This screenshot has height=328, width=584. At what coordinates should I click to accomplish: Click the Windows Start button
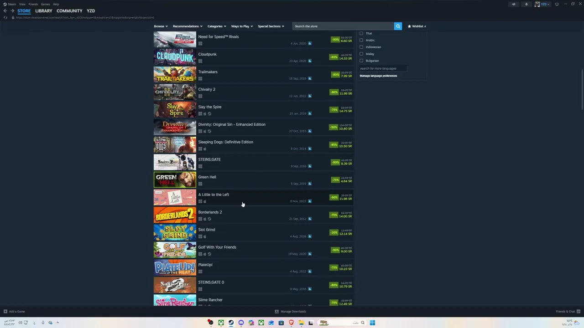click(372, 323)
